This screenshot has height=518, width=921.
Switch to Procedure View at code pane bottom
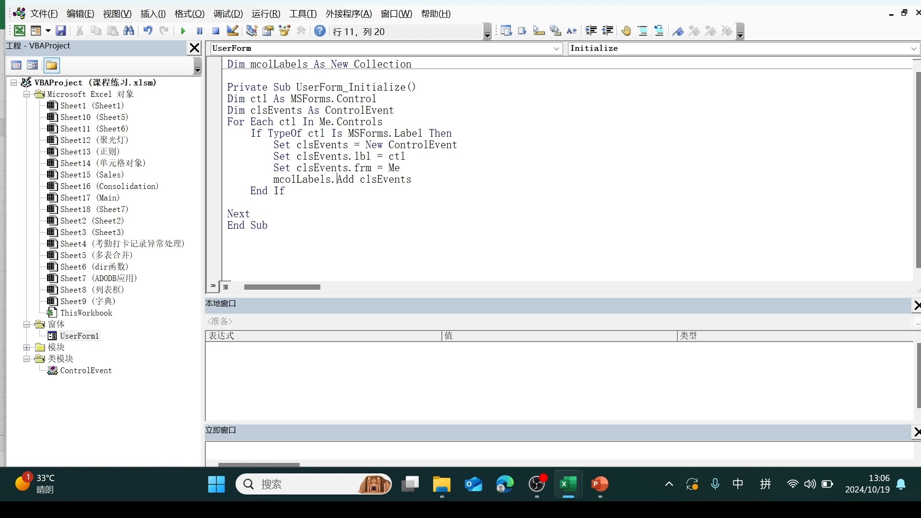point(213,286)
